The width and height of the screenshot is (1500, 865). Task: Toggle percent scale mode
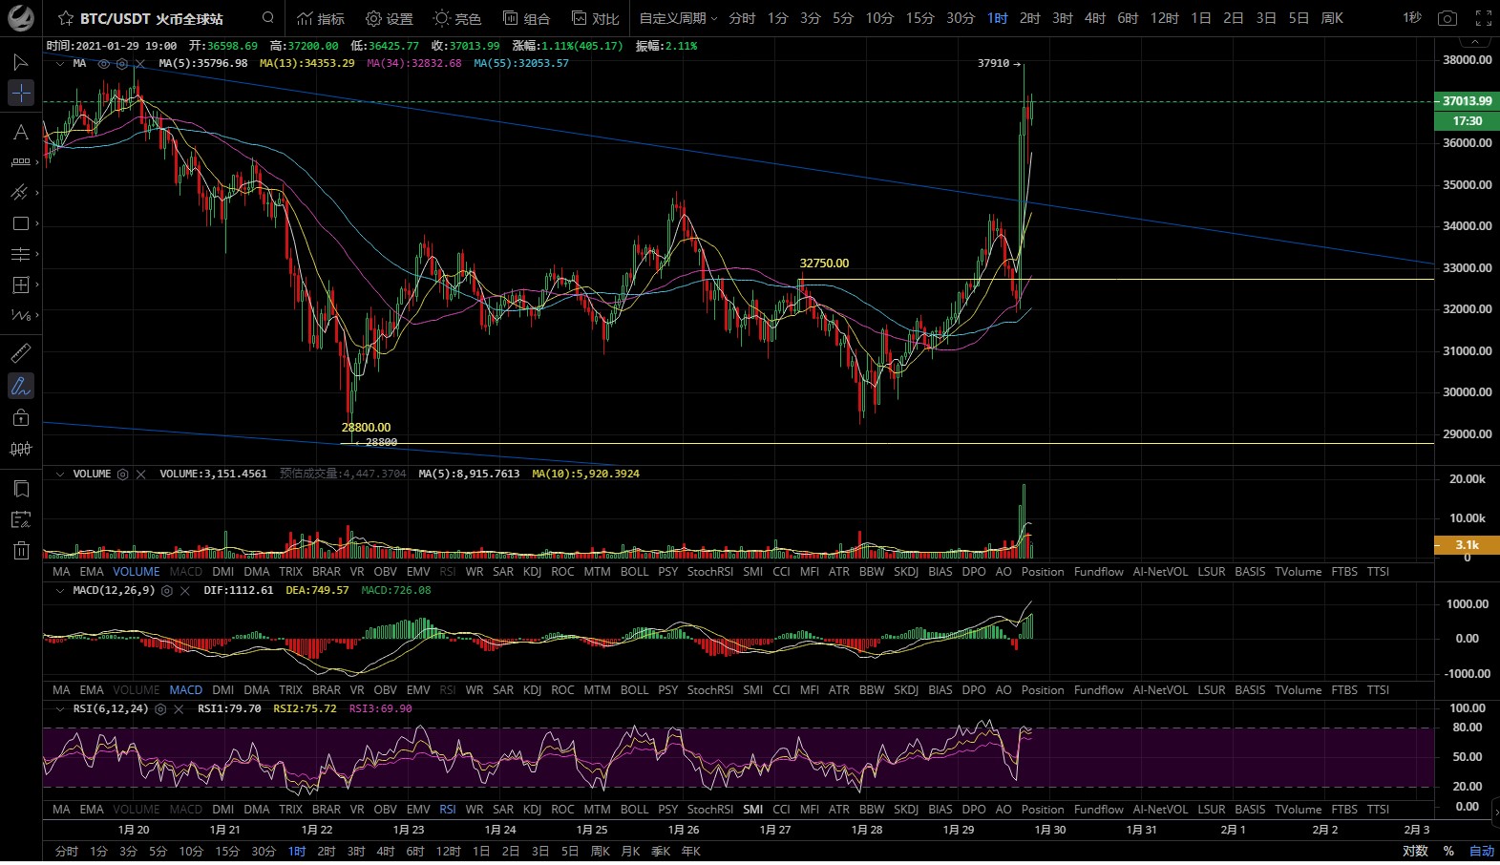tap(1448, 851)
